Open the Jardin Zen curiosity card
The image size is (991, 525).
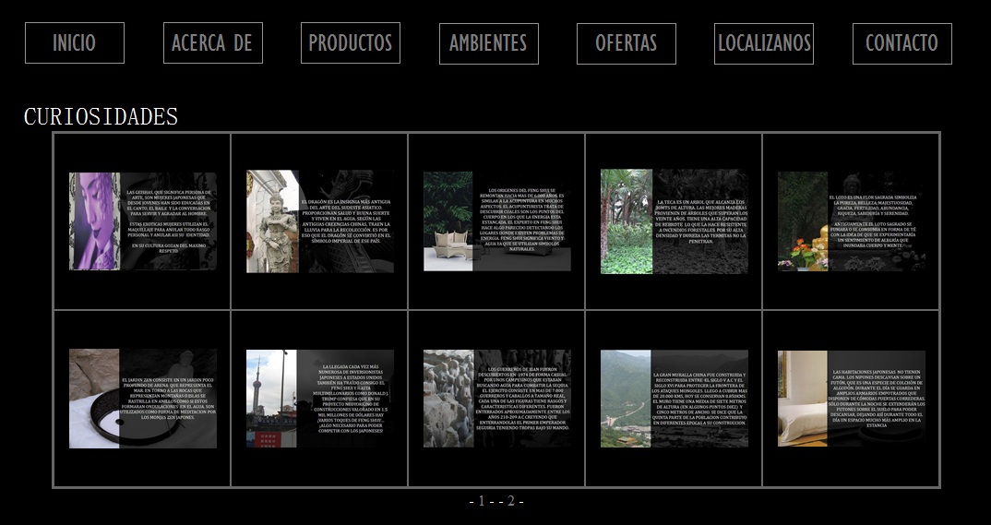pos(142,399)
